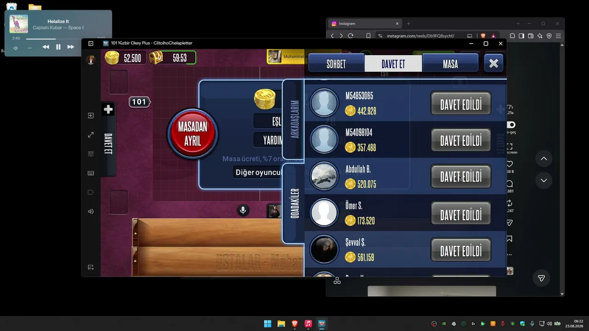Open the Windows Start menu
Screen dimensions: 589x331
(267, 324)
